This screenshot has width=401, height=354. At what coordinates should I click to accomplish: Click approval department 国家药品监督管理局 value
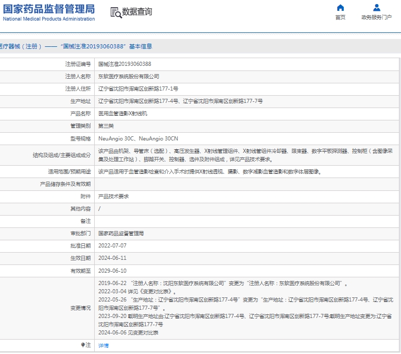[x=121, y=234]
